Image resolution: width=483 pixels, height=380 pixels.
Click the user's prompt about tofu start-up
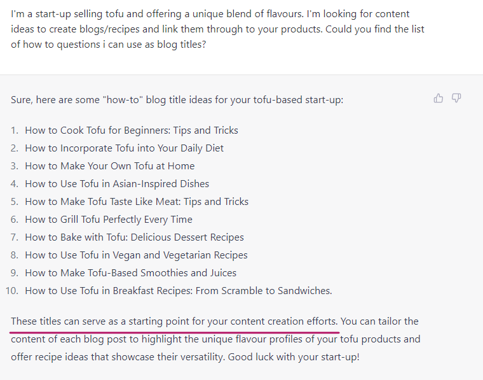[x=217, y=29]
